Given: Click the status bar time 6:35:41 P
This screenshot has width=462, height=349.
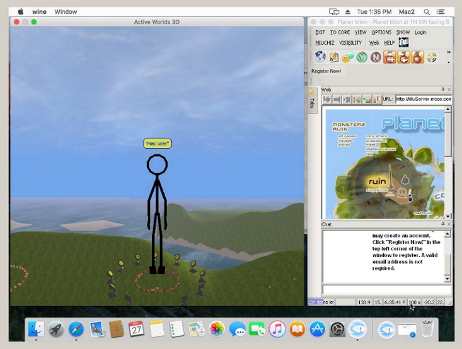Looking at the screenshot, I should coord(395,302).
